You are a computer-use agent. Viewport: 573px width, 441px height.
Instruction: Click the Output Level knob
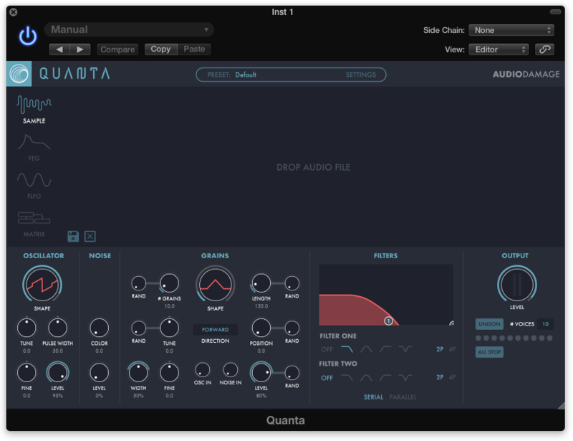point(516,285)
